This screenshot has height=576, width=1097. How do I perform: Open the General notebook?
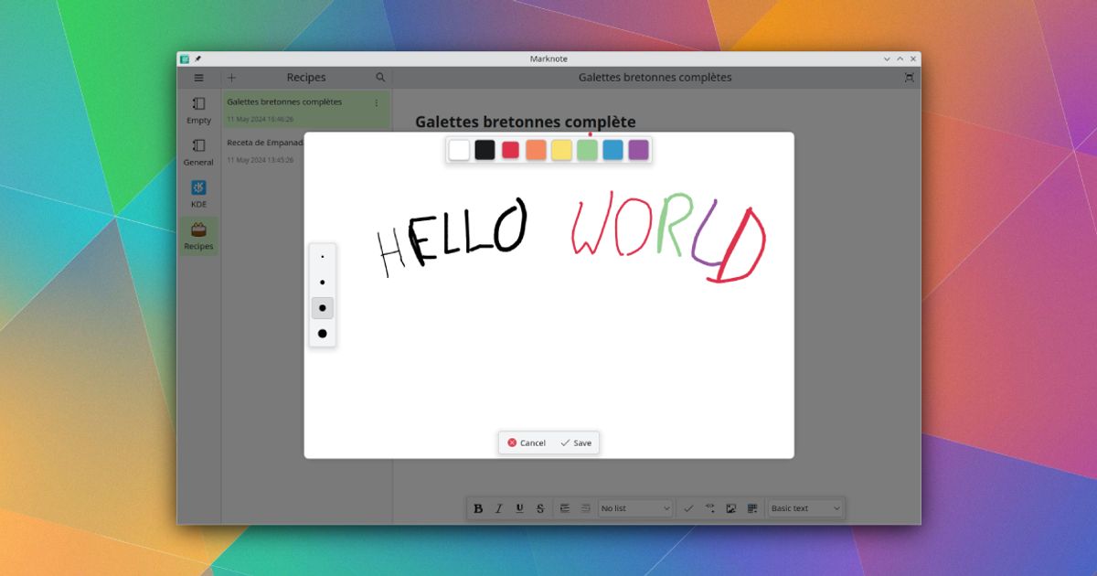[x=198, y=152]
